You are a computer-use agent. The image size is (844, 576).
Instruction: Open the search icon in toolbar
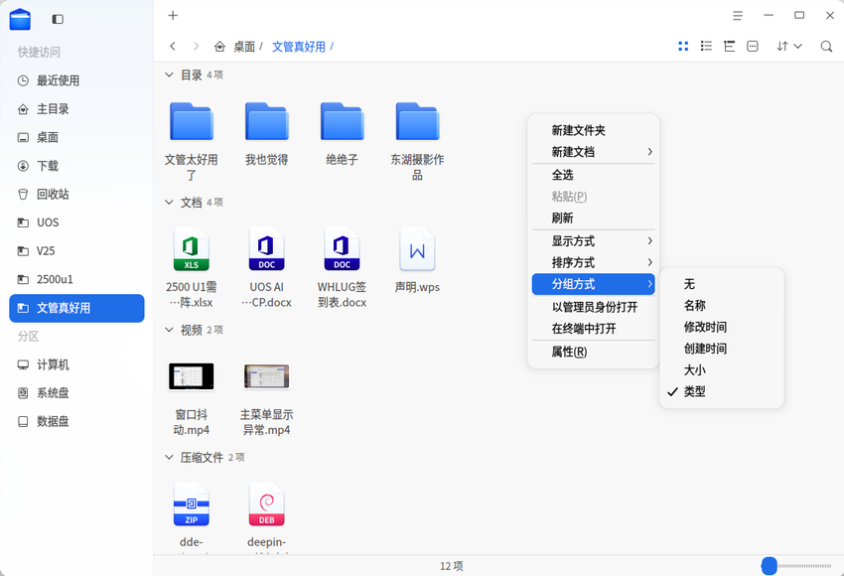(825, 46)
